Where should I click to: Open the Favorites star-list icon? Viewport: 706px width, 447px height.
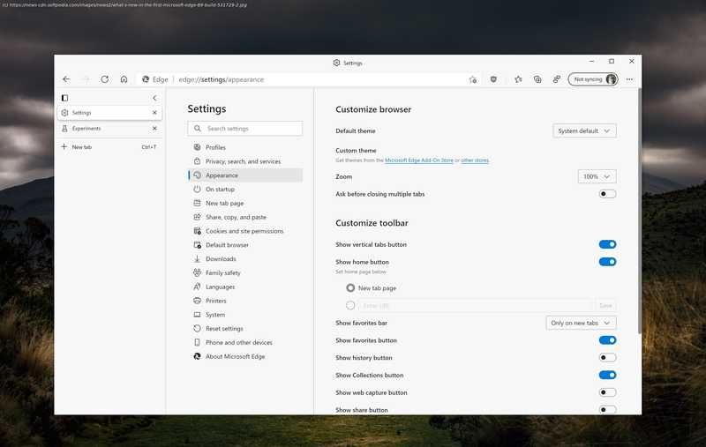click(518, 79)
